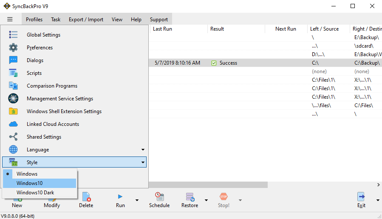Open the Task menu
The image size is (382, 219).
[56, 19]
